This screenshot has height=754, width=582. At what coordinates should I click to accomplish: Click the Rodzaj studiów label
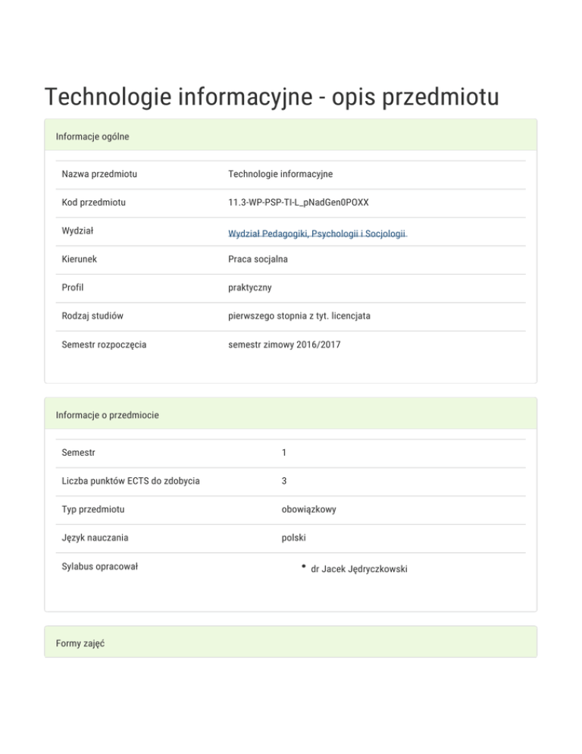click(93, 316)
